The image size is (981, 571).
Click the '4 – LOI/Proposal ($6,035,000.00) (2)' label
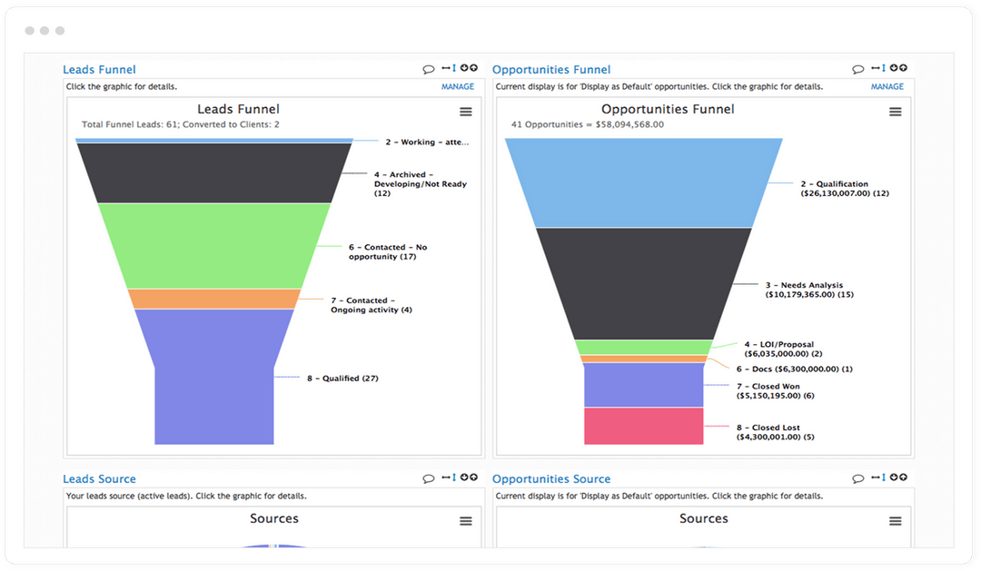[x=783, y=349]
